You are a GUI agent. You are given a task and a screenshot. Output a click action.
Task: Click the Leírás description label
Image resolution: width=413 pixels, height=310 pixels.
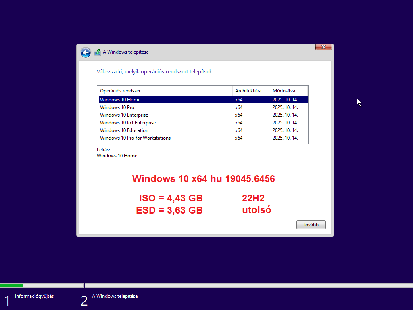point(103,150)
